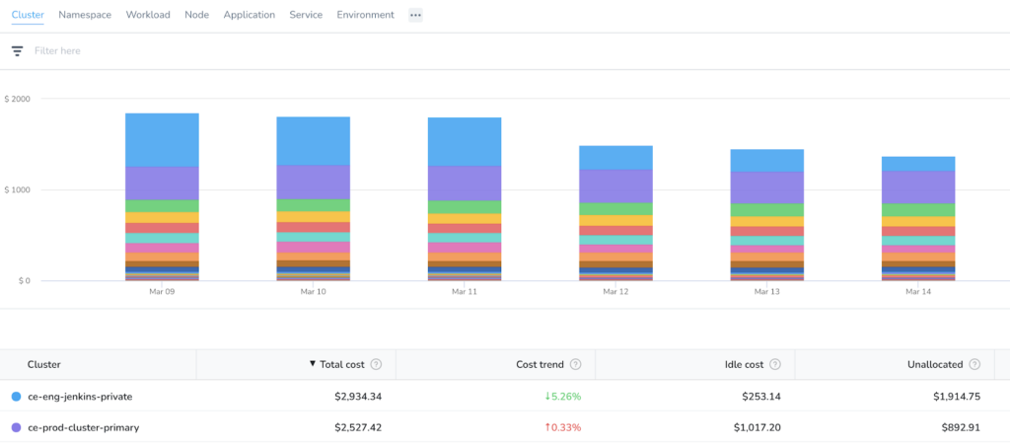Open the Environment tab
The height and width of the screenshot is (445, 1010).
pyautogui.click(x=365, y=15)
